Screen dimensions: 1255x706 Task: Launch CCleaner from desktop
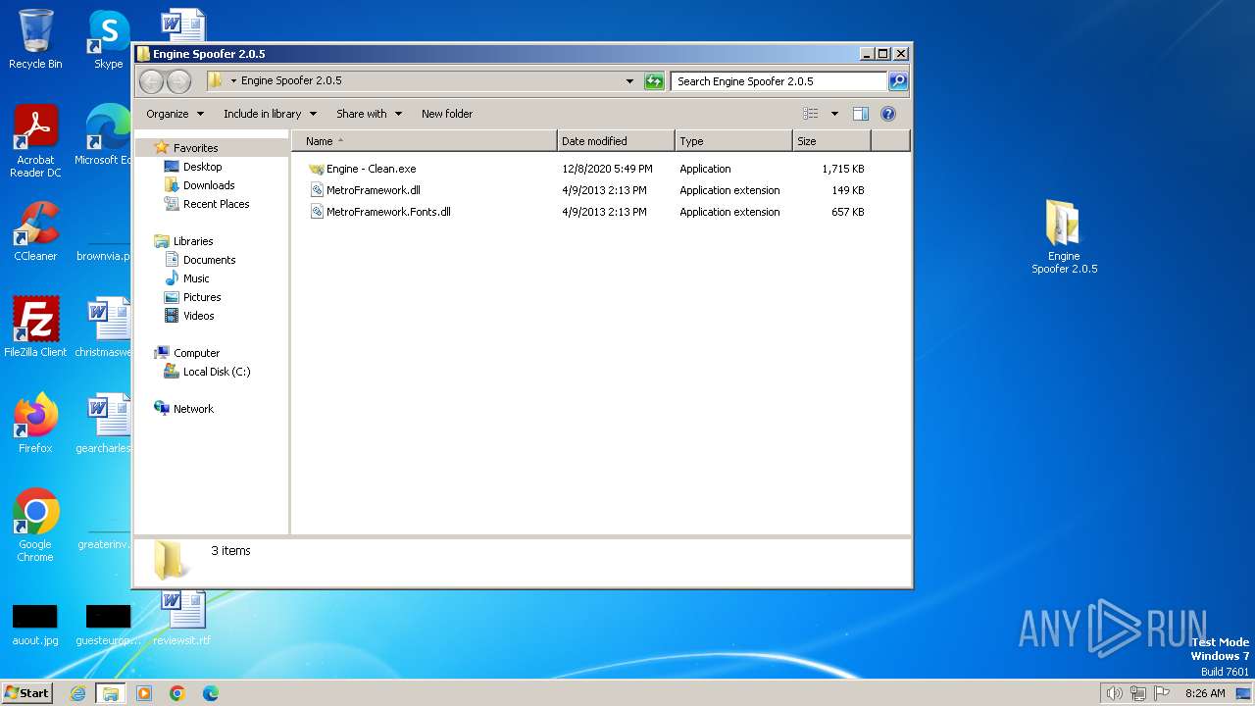[x=35, y=231]
